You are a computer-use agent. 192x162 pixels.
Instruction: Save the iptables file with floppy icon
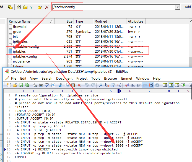coord(21,85)
